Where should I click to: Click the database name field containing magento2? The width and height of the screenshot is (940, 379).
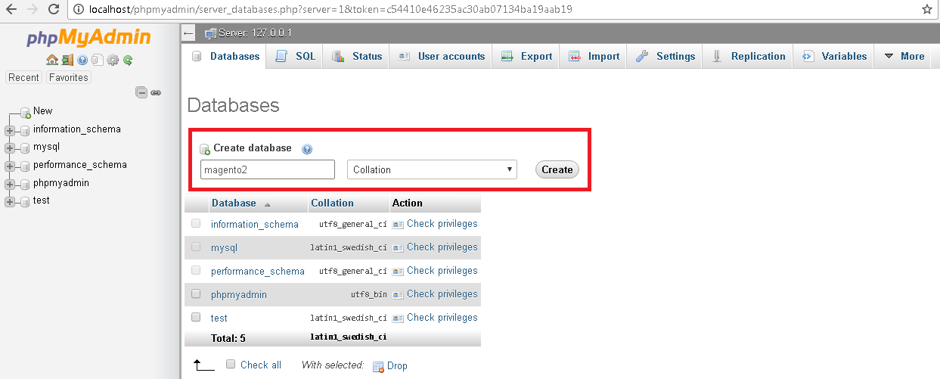(x=268, y=169)
